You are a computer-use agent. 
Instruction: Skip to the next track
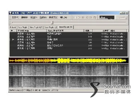tap(91, 17)
